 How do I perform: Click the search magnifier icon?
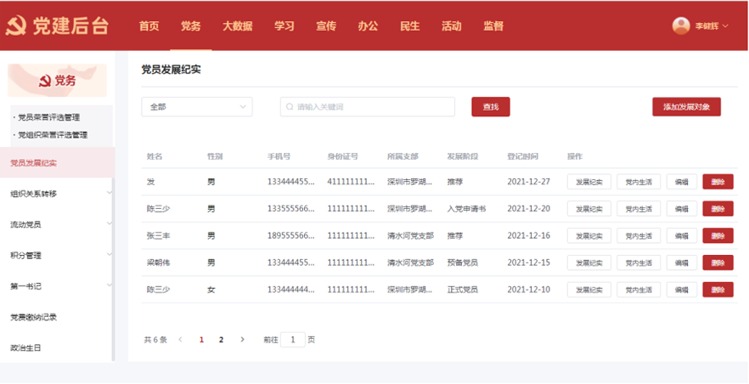click(x=290, y=107)
